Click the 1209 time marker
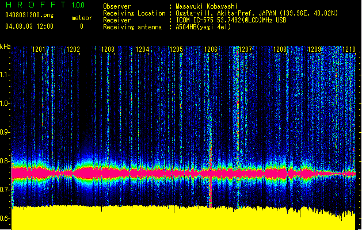 click(x=314, y=49)
